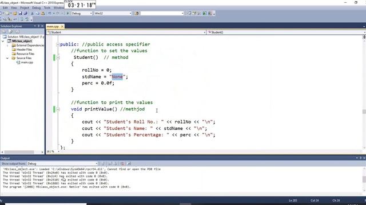The height and width of the screenshot is (205, 366).
Task: Click the Open File toolbar icon
Action: [x=15, y=14]
